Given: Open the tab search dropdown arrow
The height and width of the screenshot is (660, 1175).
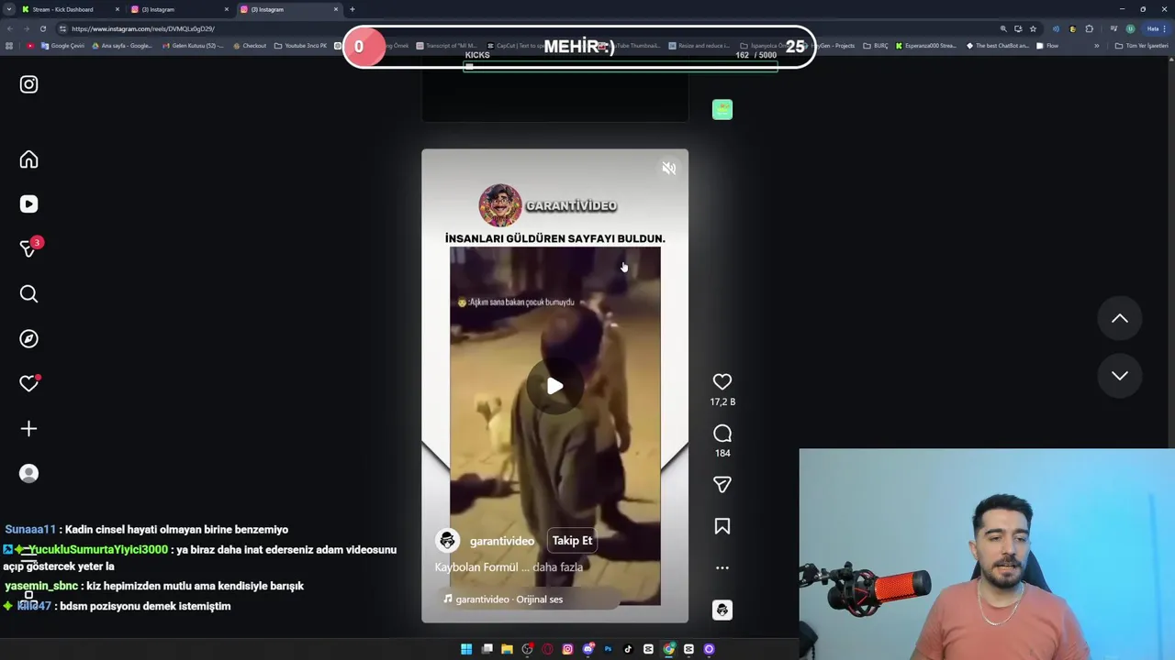Looking at the screenshot, I should (8, 9).
